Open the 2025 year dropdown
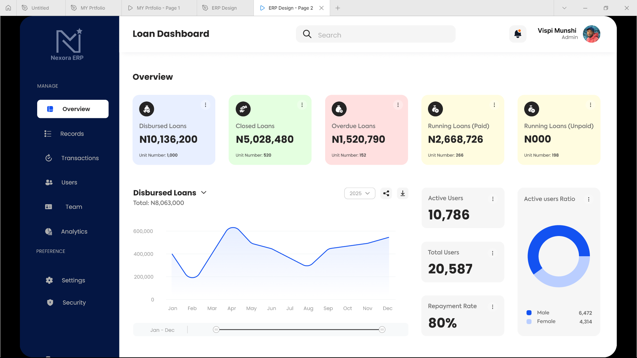Viewport: 637px width, 358px height. 360,193
